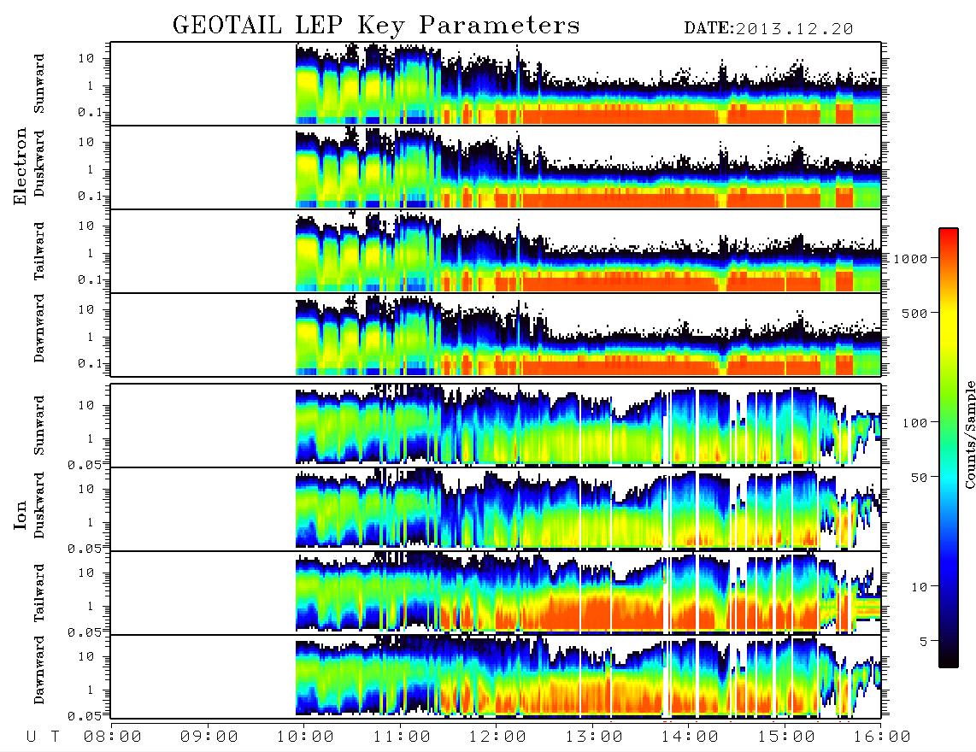Click the 100 colorbar tick value
This screenshot has height=752, width=976.
tap(914, 423)
